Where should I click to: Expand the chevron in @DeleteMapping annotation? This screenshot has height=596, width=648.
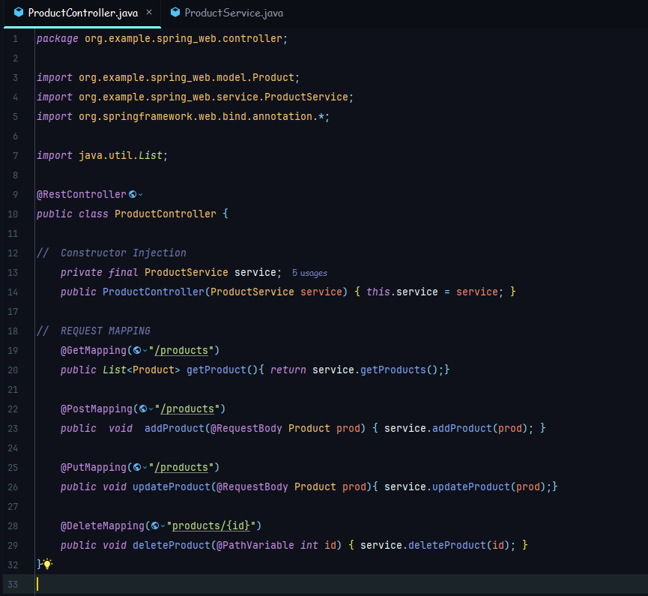click(x=163, y=526)
